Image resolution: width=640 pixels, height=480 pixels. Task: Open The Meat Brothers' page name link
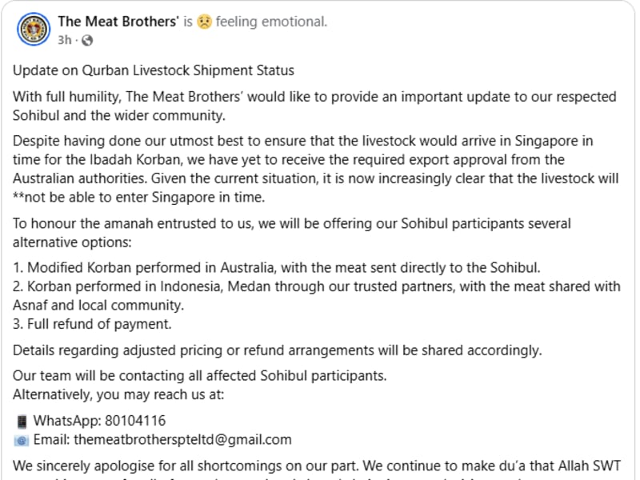[x=118, y=22]
